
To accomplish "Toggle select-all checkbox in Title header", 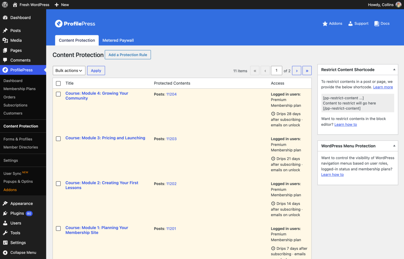I will [x=58, y=83].
